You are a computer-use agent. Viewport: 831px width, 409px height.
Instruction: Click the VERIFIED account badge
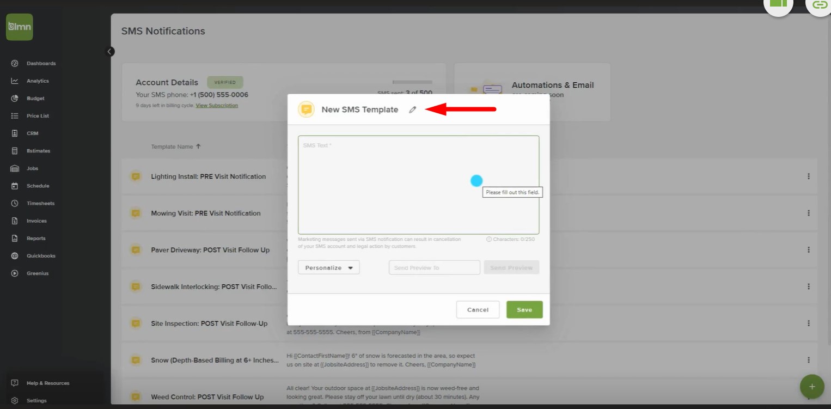click(x=225, y=83)
